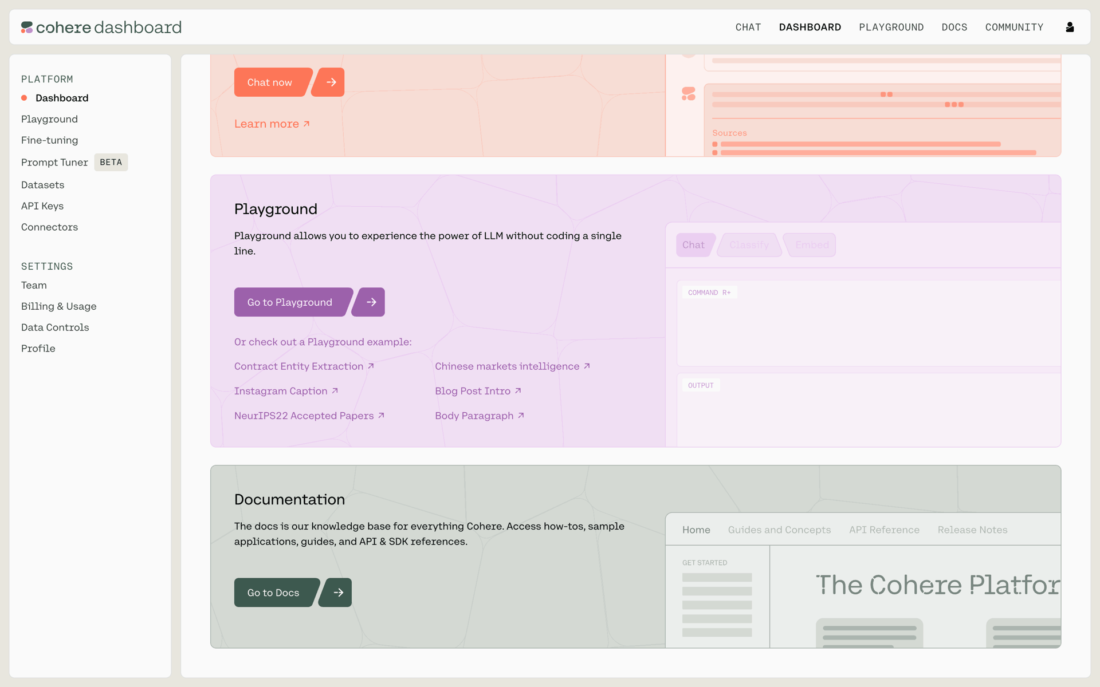This screenshot has height=687, width=1100.
Task: Select Dashboard in the sidebar
Action: point(62,98)
